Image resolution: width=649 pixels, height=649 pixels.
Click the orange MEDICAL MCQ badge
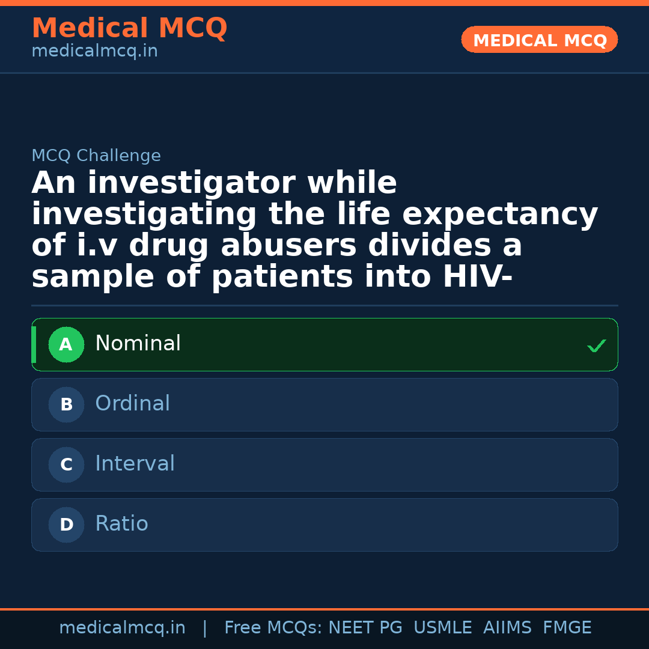click(539, 40)
